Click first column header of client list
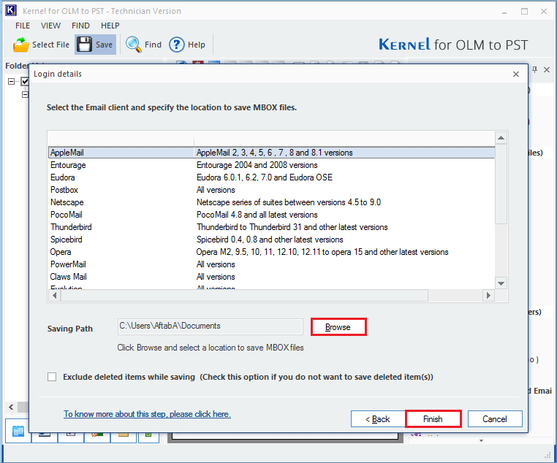Screen dimensions: 557x463 121,138
